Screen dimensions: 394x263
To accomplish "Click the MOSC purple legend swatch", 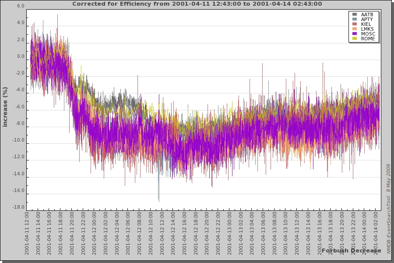I will coord(355,33).
